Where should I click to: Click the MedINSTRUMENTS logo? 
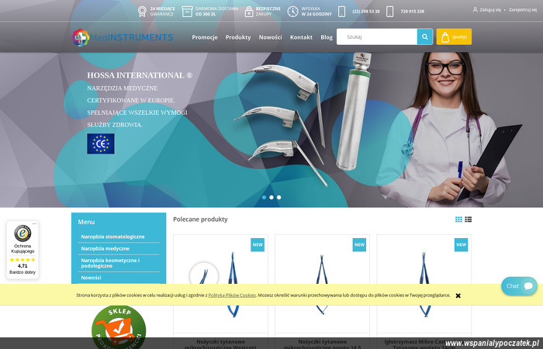(123, 37)
